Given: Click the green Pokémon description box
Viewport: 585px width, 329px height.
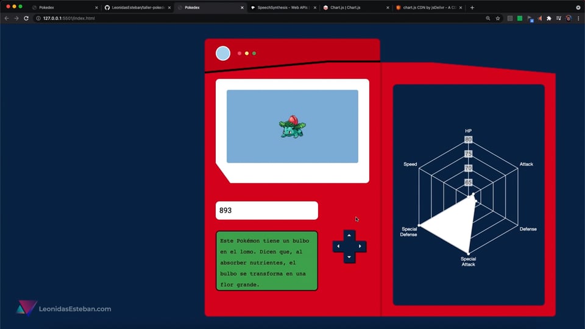Looking at the screenshot, I should (x=266, y=261).
